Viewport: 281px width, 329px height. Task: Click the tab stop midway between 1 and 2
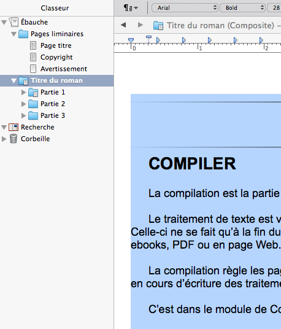[236, 40]
